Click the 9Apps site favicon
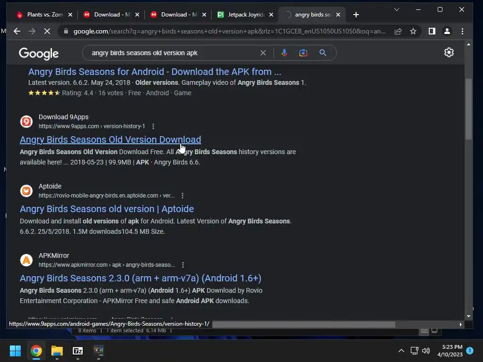This screenshot has height=362, width=483. point(26,121)
